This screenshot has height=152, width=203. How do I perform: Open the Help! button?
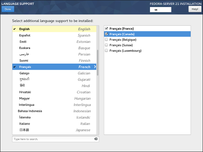coord(195,9)
